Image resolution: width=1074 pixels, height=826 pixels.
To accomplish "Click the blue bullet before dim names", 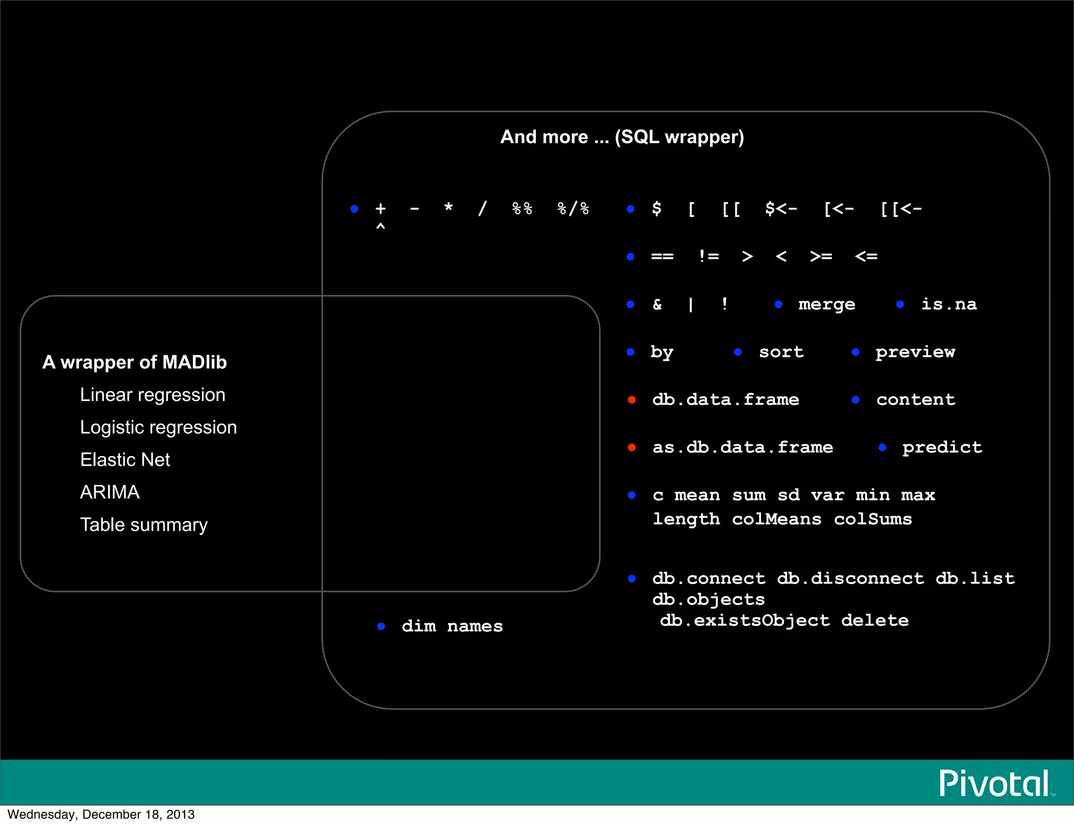I will pyautogui.click(x=381, y=626).
